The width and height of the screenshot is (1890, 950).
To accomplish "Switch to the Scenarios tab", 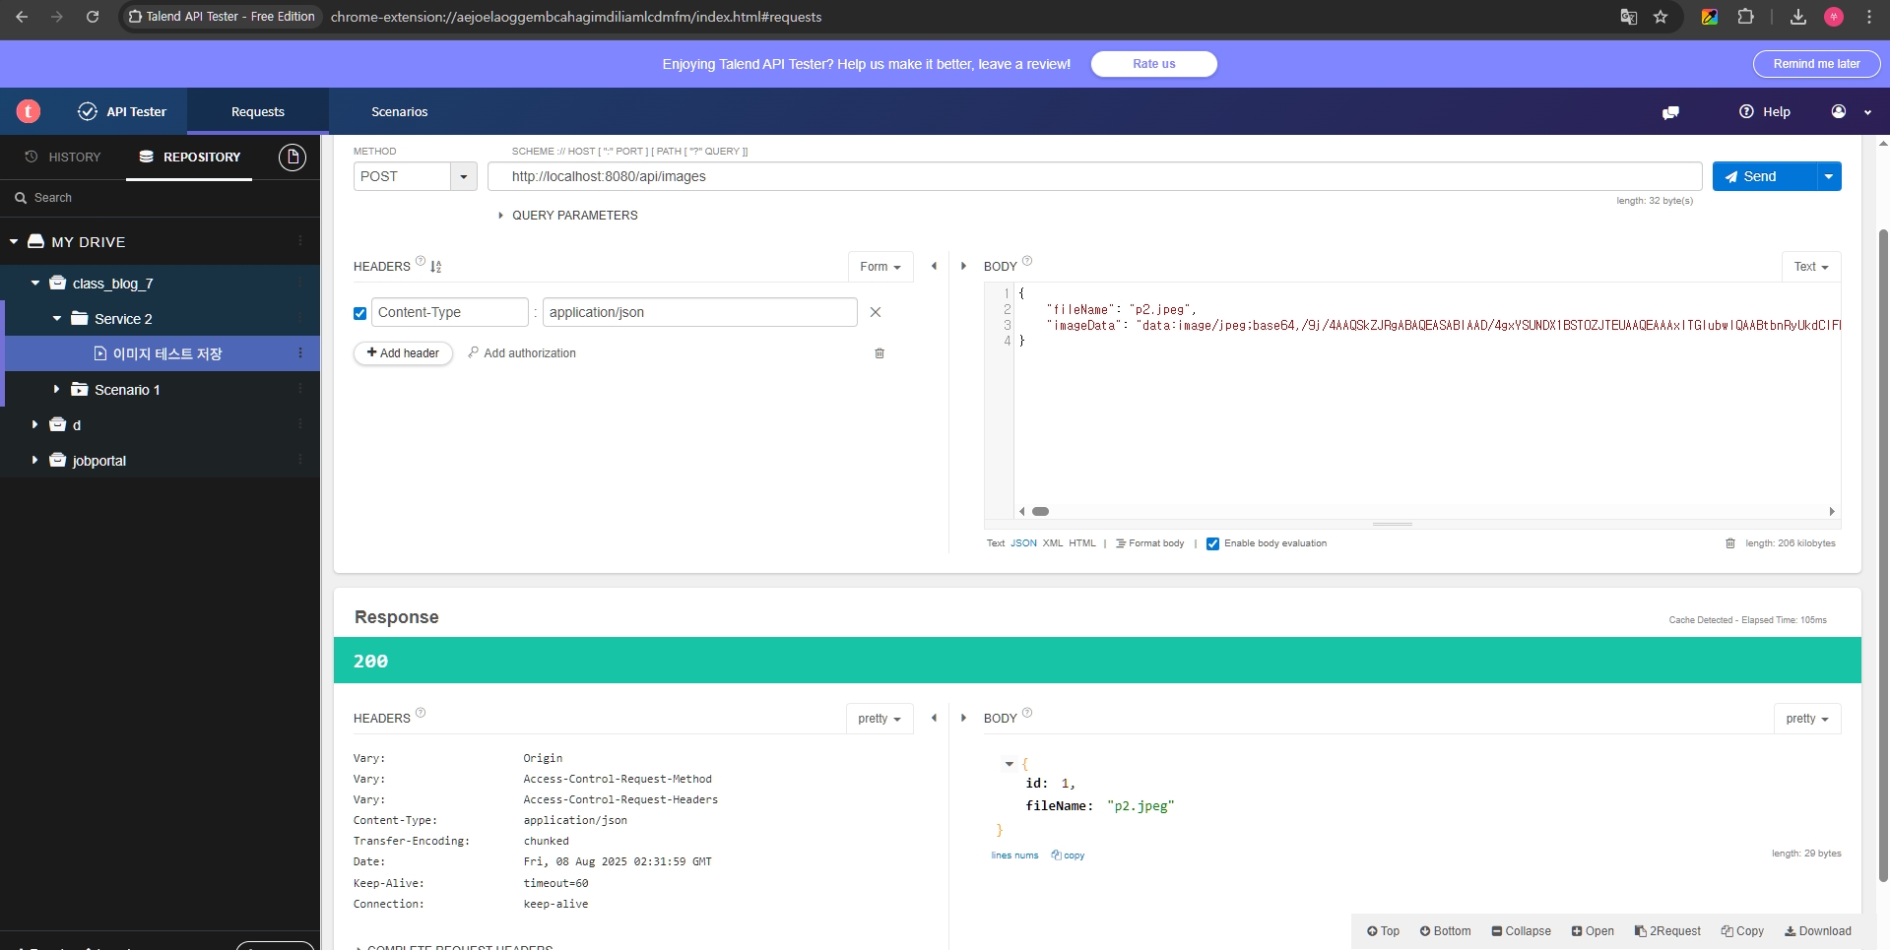I will click(x=400, y=111).
